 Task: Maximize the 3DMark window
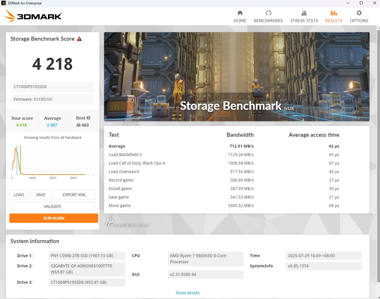pyautogui.click(x=361, y=3)
